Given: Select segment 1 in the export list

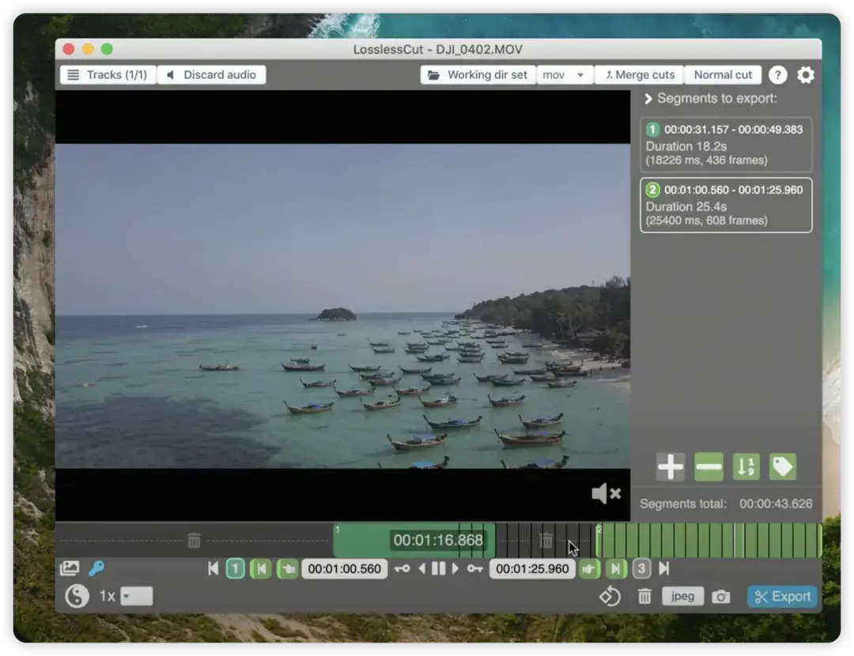Looking at the screenshot, I should (725, 145).
